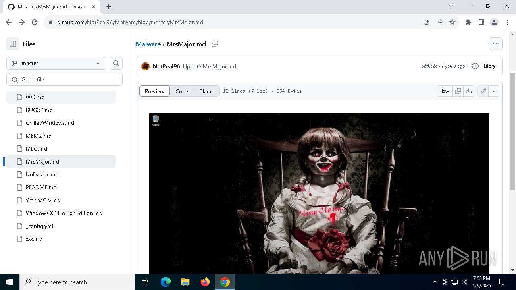Image resolution: width=516 pixels, height=290 pixels.
Task: Download the raw file icon
Action: tap(469, 91)
